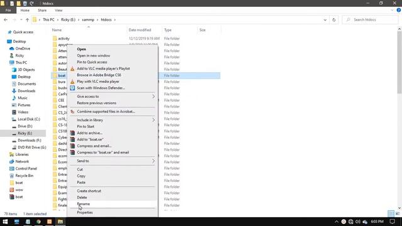Image resolution: width=402 pixels, height=226 pixels.
Task: Open the address bar history dropdown
Action: point(325,19)
